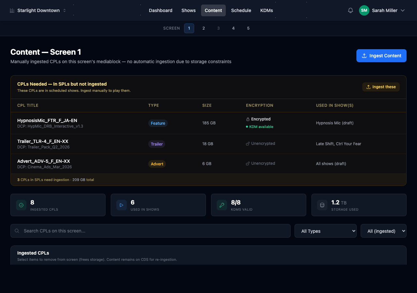
Task: Click the lock icon beside Encrypted
Action: 248,119
